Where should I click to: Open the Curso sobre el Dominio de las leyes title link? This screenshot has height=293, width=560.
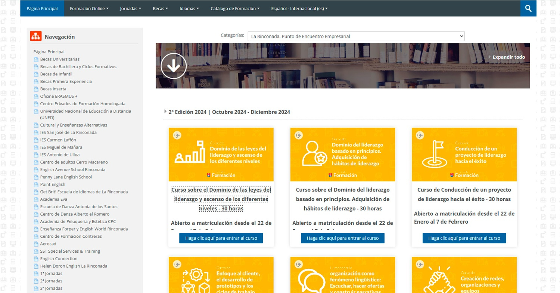coord(221,199)
